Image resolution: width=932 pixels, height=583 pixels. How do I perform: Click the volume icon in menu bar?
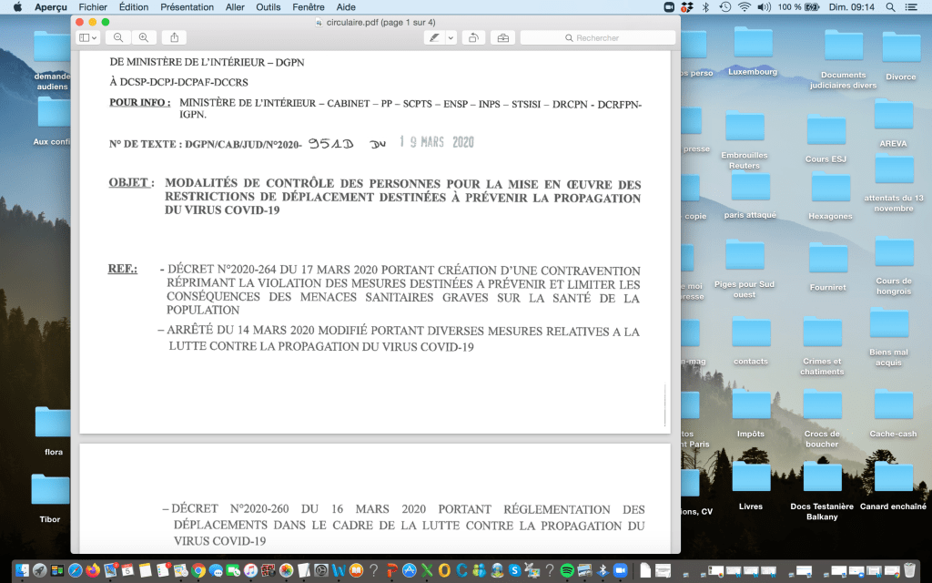763,6
